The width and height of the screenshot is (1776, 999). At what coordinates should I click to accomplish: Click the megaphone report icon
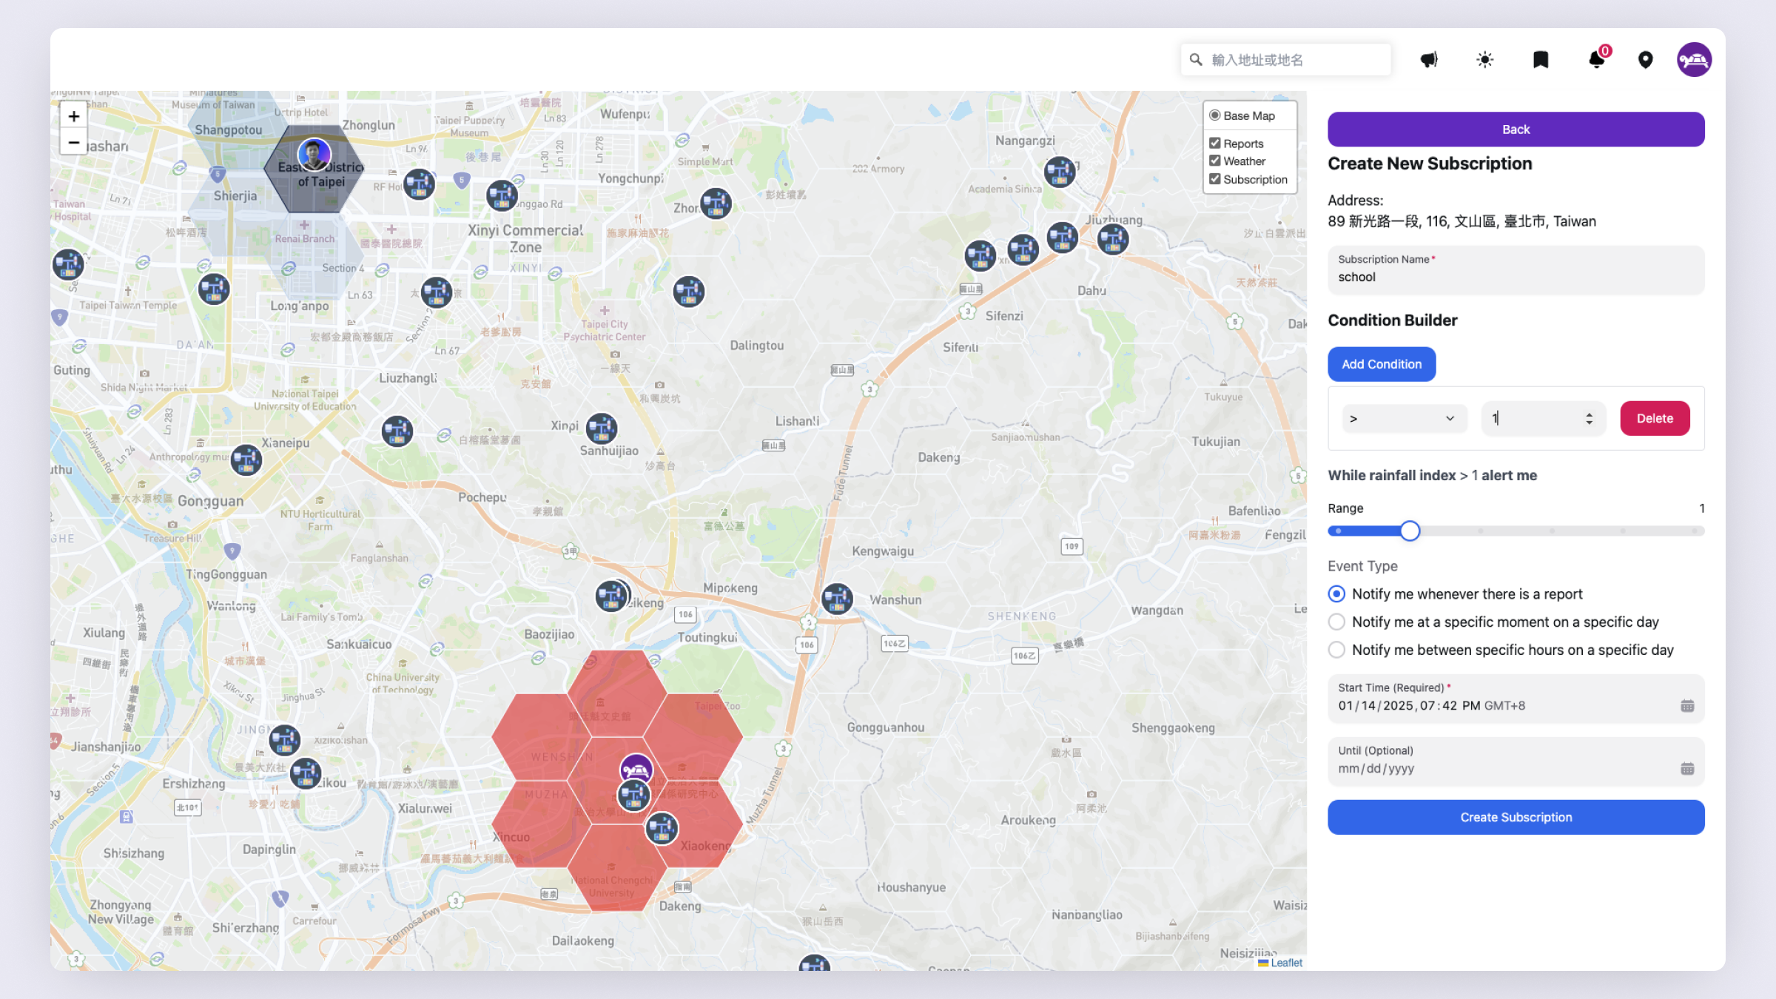pyautogui.click(x=1429, y=60)
